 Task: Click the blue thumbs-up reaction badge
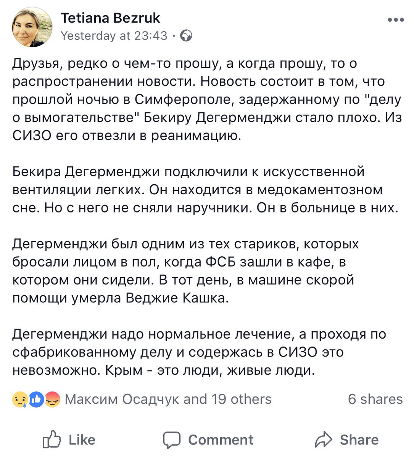[x=36, y=399]
